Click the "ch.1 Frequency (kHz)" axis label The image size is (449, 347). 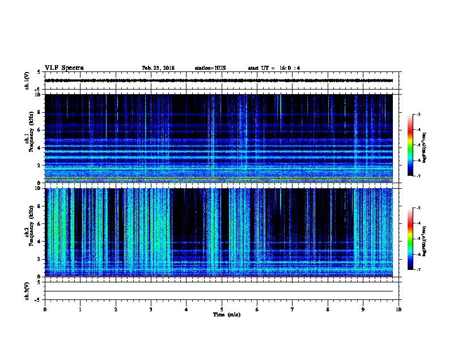click(29, 132)
